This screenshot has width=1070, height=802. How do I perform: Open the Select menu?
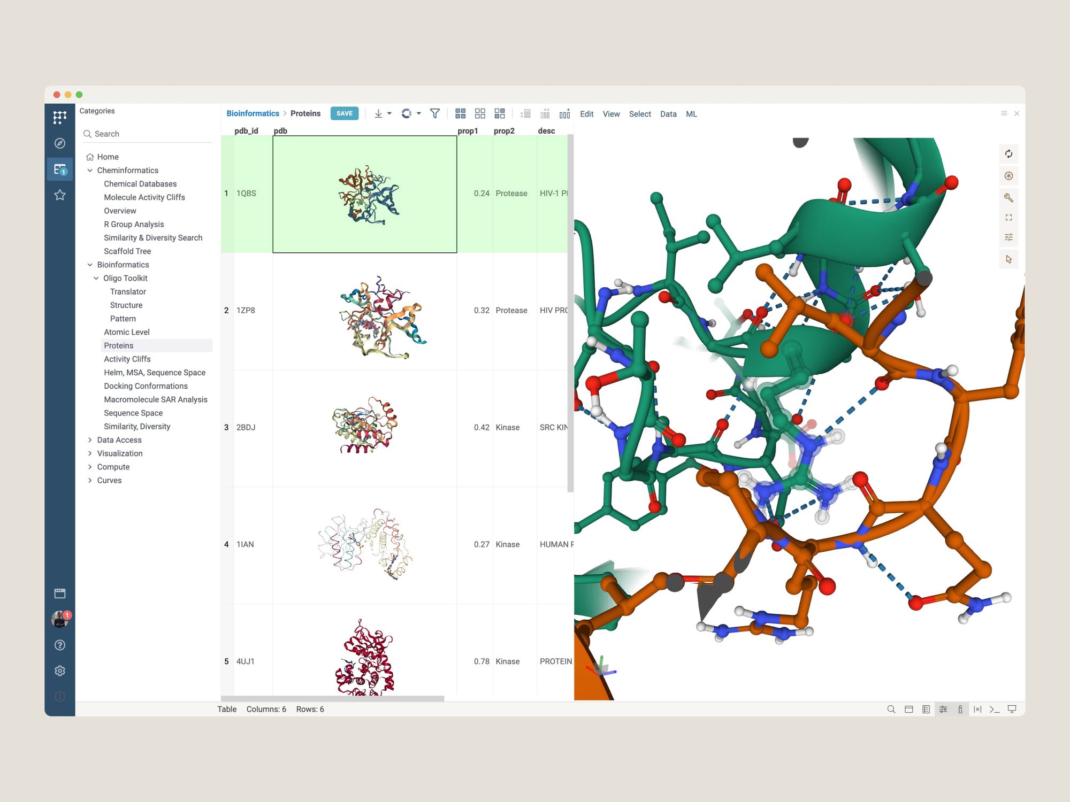pyautogui.click(x=639, y=114)
